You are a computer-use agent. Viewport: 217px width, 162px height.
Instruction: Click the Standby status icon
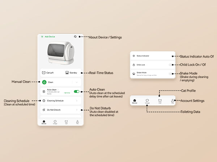click(67, 73)
